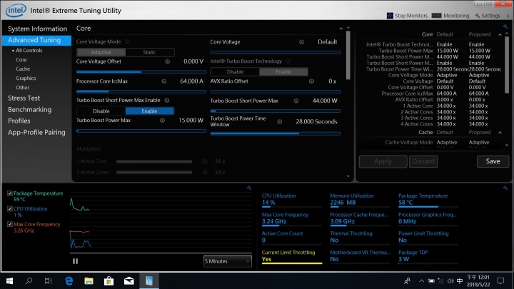
Task: Open the 5 Minutes time range dropdown
Action: 228,261
